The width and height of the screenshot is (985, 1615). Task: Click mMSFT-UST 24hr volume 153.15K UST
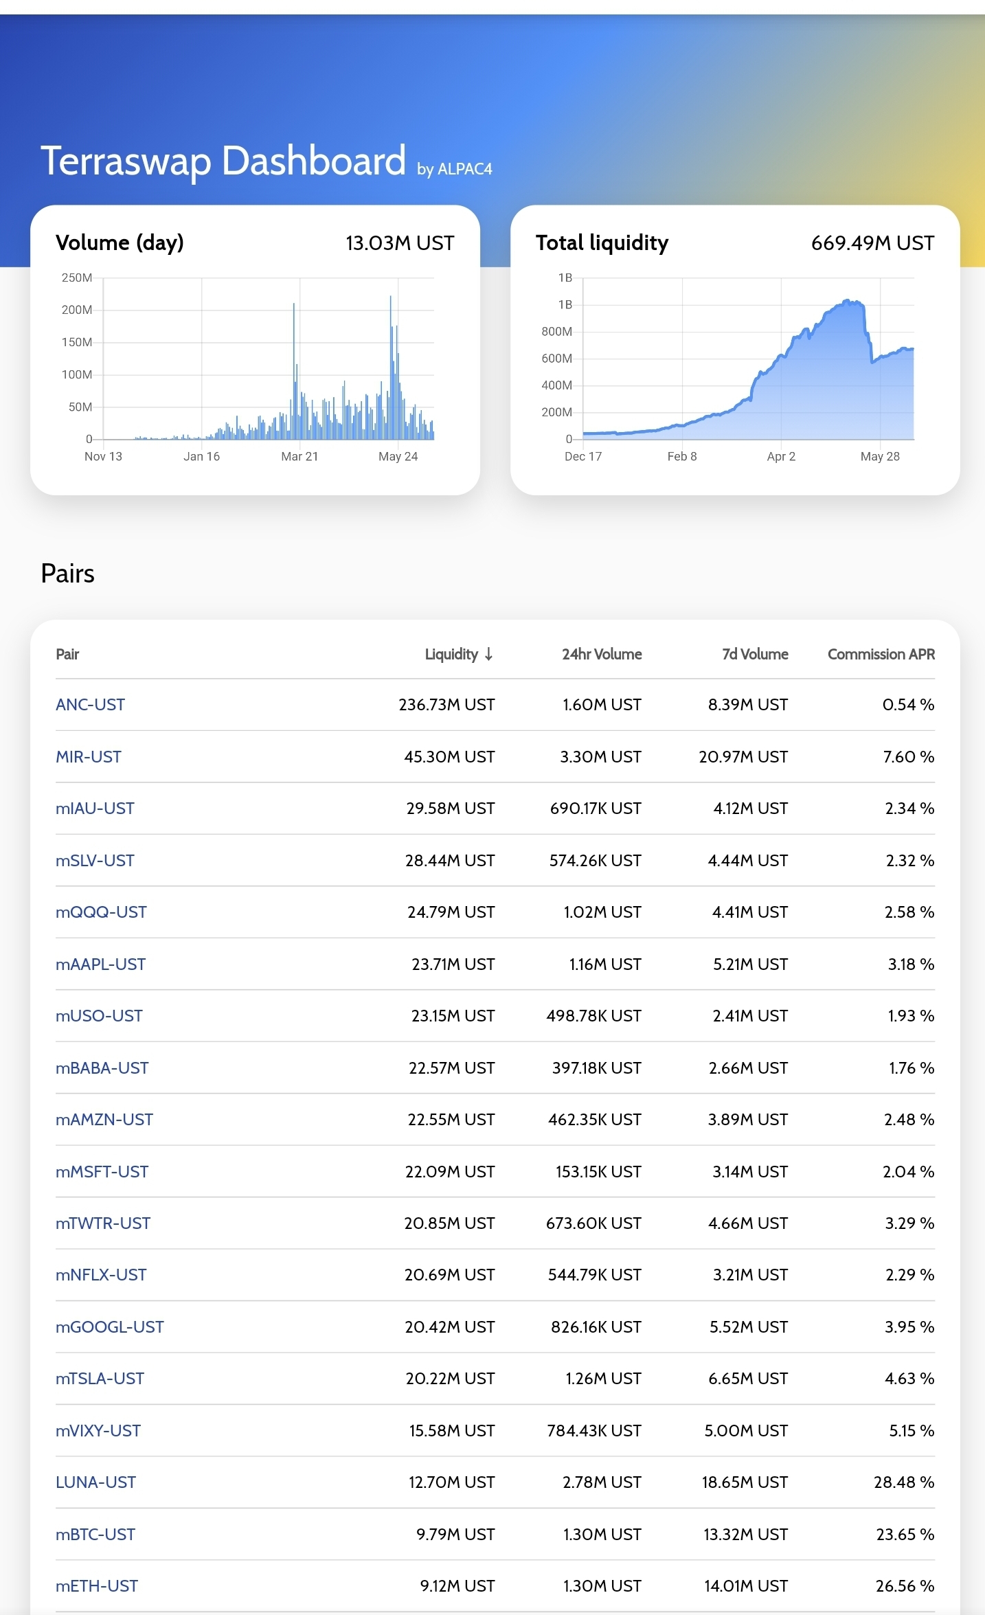click(598, 1172)
